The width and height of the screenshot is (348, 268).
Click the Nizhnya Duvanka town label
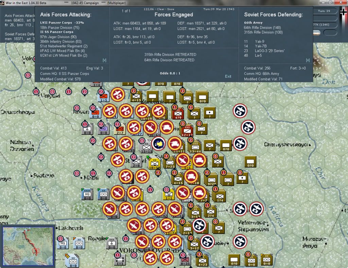pyautogui.click(x=22, y=145)
